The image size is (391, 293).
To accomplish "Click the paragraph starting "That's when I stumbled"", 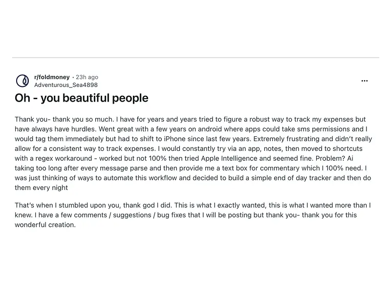I will (191, 215).
